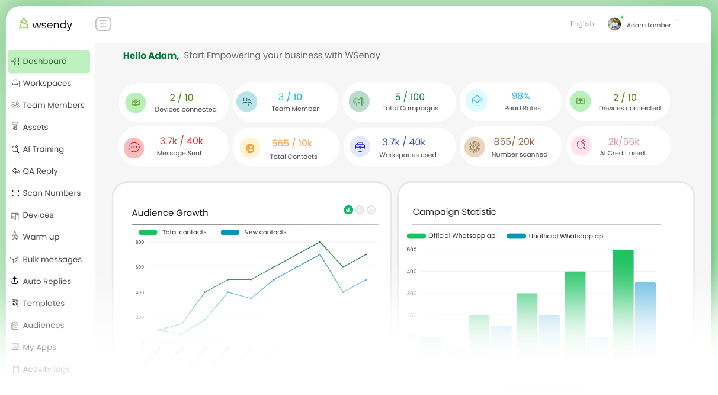
Task: Click the Total Contacts coin icon
Action: point(249,148)
